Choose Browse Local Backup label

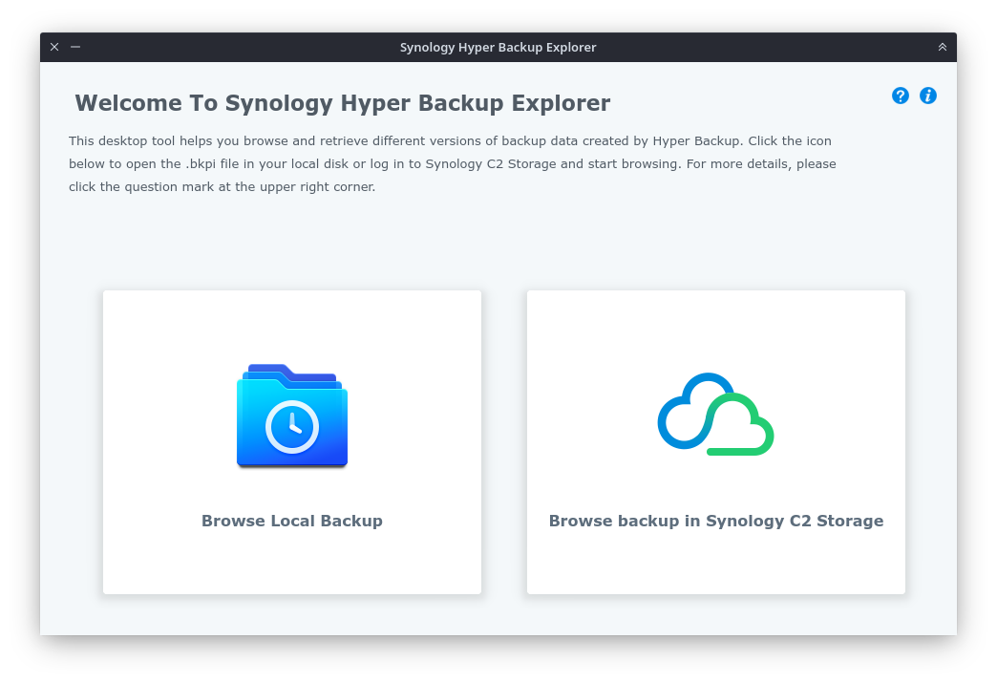tap(292, 521)
